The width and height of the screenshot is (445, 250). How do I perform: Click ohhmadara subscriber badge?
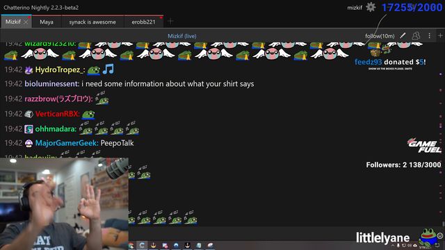pos(29,129)
